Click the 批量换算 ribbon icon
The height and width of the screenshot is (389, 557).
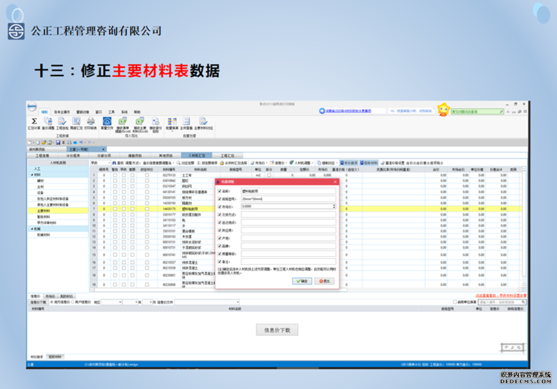click(171, 121)
